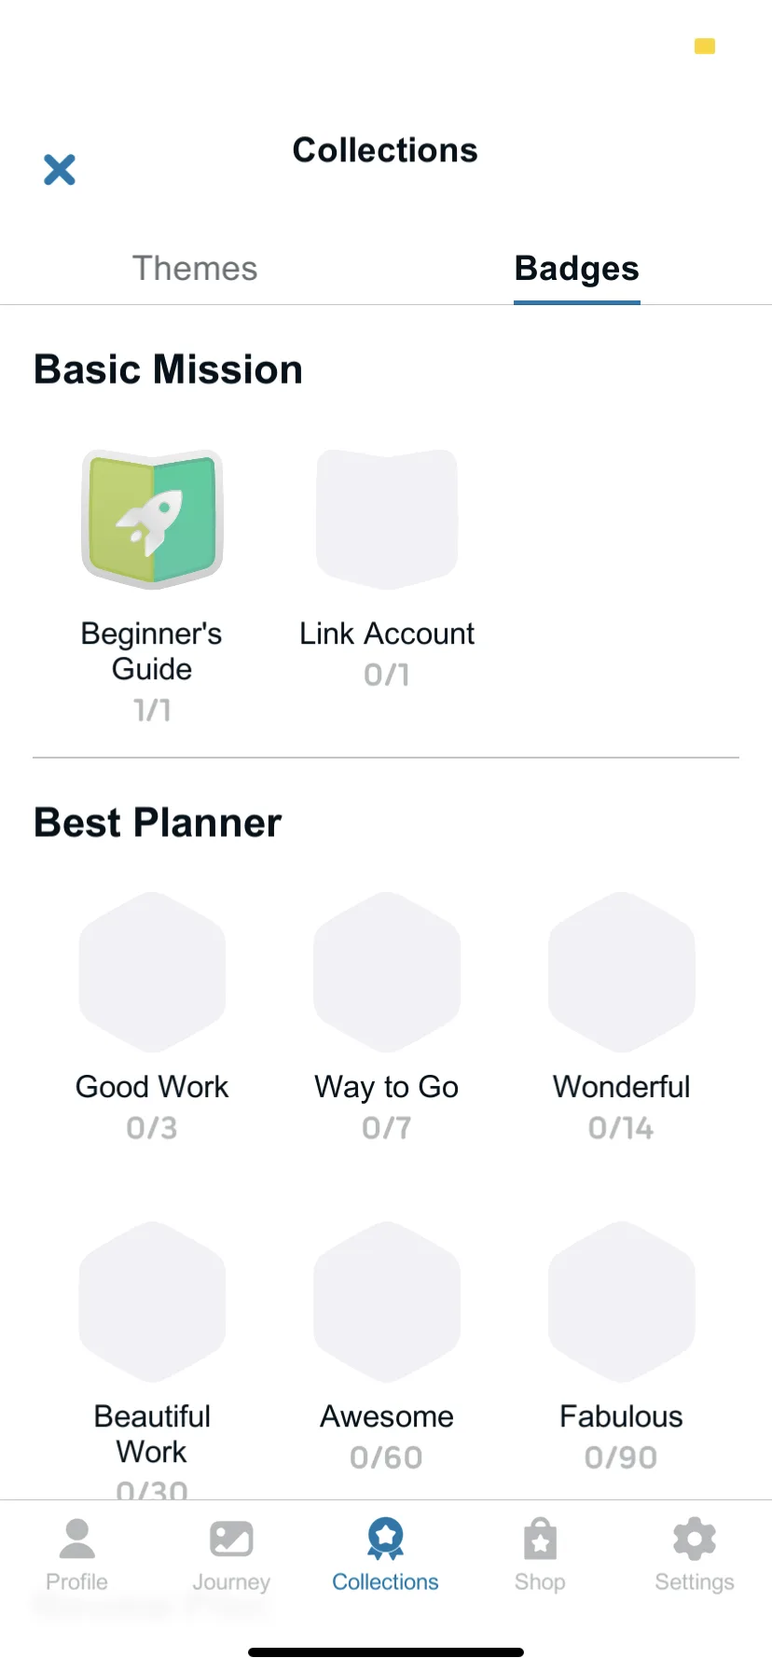
Task: Open the Beginner's Guide rocket badge
Action: point(152,519)
